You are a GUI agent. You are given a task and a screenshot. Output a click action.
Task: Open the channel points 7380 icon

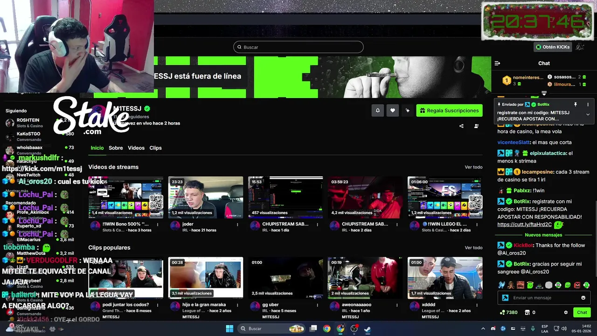[x=502, y=313]
